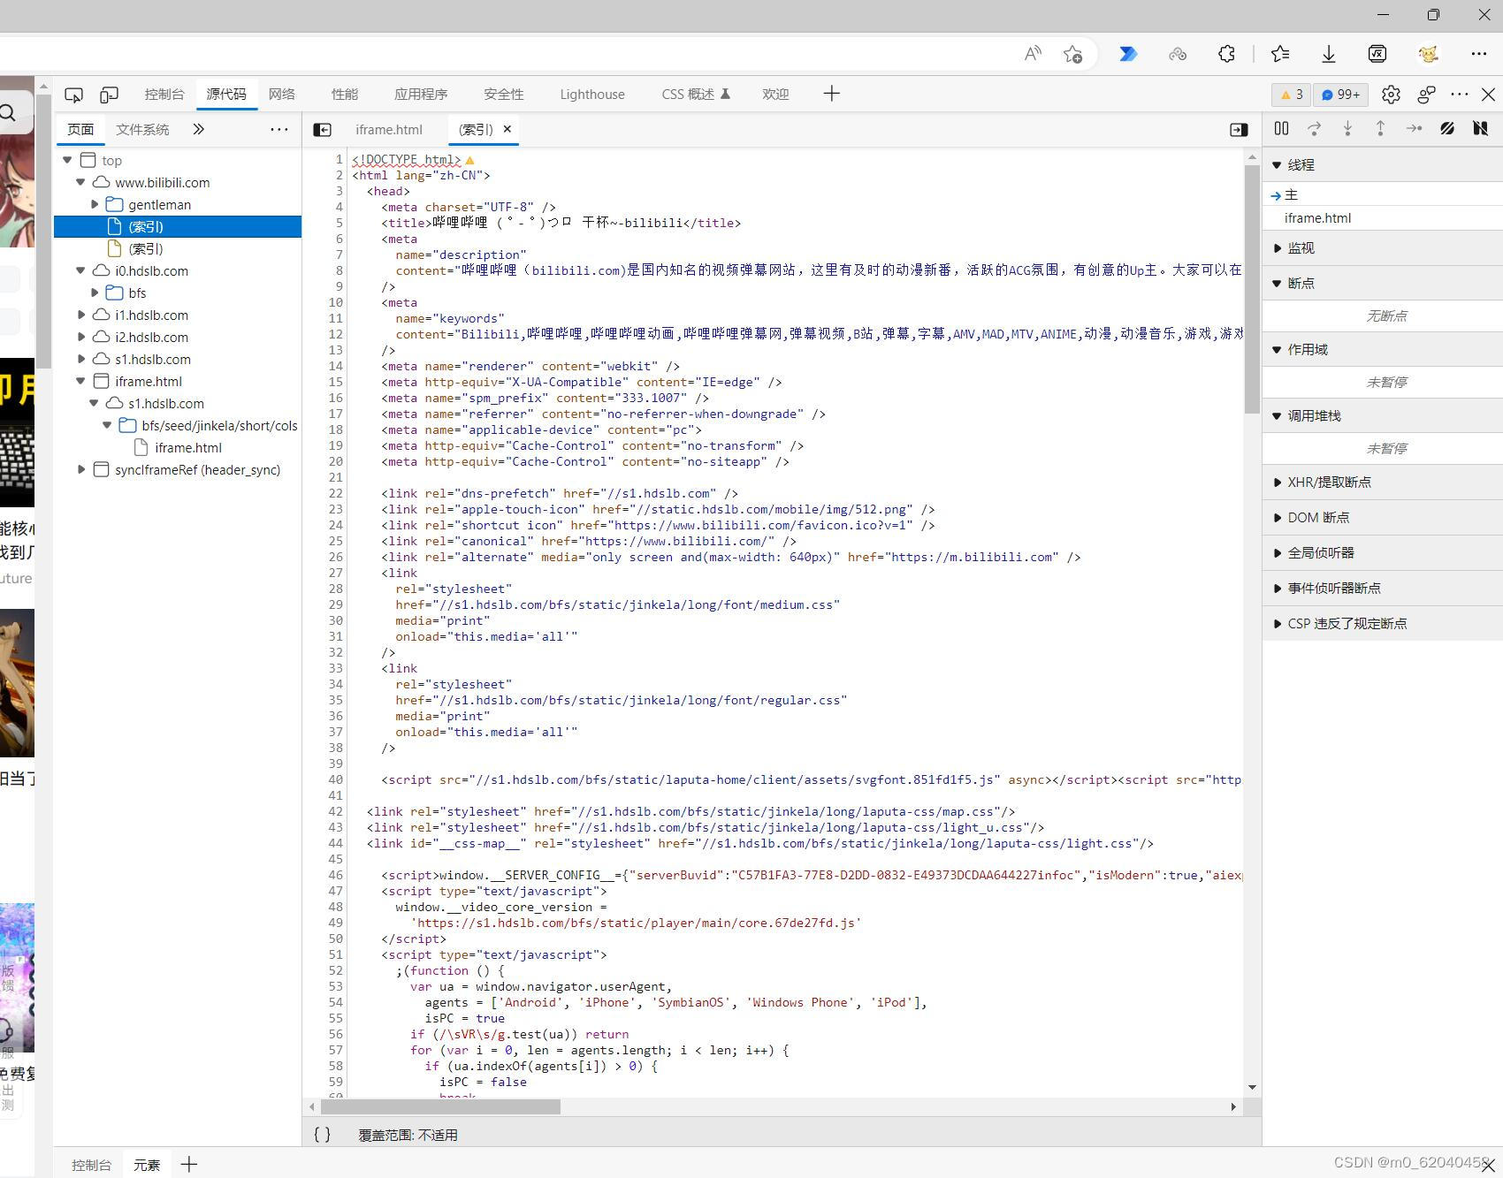
Task: Expand 全局侦听器 section
Action: (1383, 552)
